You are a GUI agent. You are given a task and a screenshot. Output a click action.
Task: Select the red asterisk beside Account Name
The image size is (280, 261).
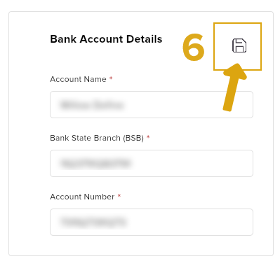pyautogui.click(x=111, y=78)
